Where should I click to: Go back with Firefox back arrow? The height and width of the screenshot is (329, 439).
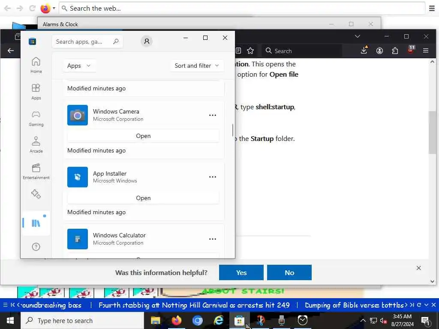pyautogui.click(x=11, y=51)
